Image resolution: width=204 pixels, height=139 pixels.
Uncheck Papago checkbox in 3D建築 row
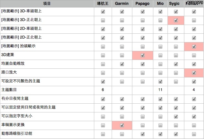[x=142, y=55]
